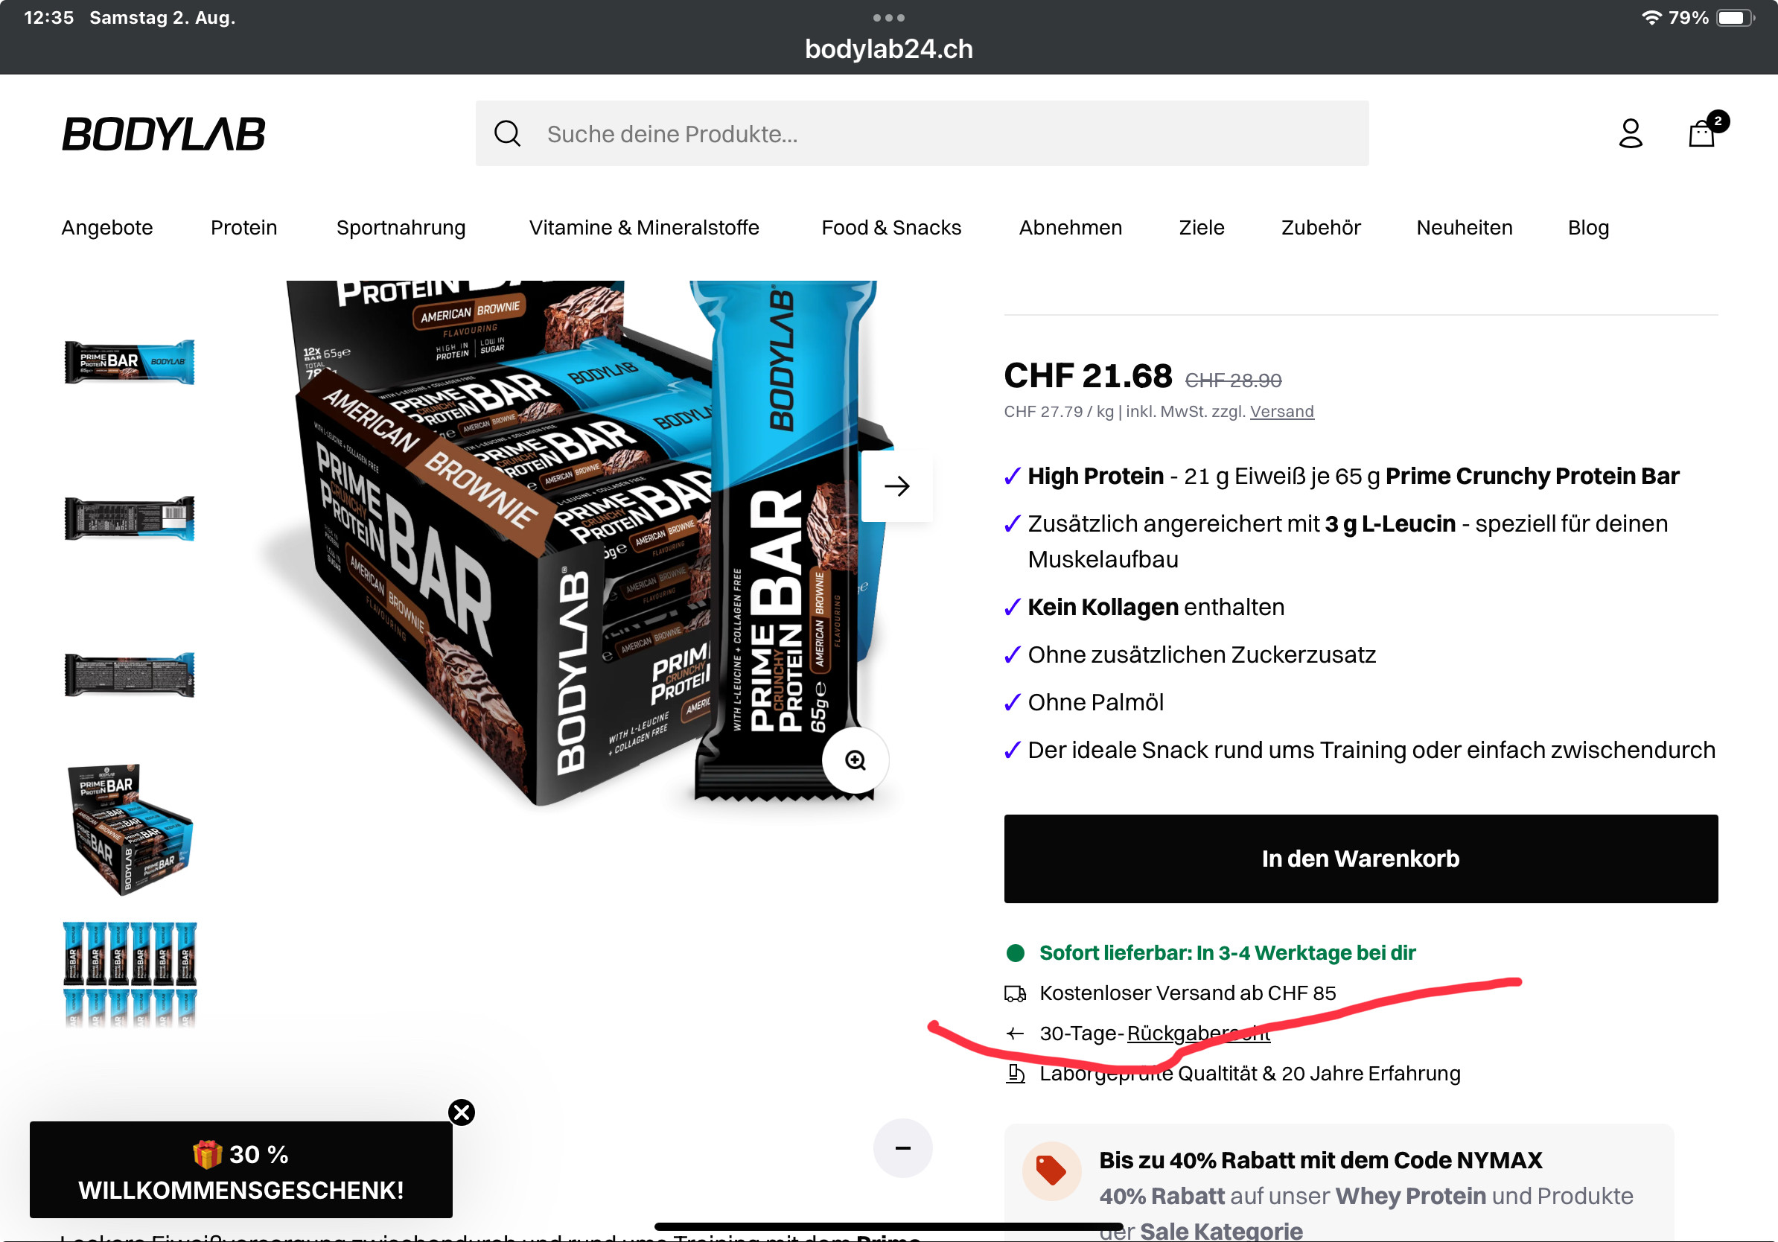Open the 30% Willkommensgeschenk banner
Image resolution: width=1778 pixels, height=1242 pixels.
(x=240, y=1169)
